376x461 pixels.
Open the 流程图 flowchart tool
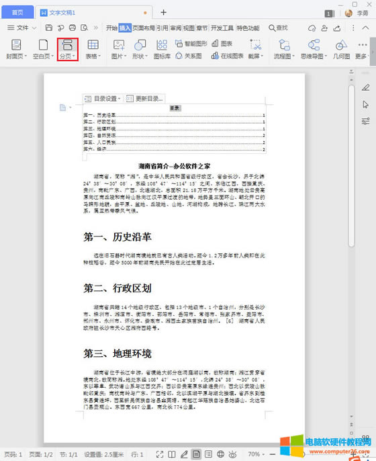coord(284,49)
